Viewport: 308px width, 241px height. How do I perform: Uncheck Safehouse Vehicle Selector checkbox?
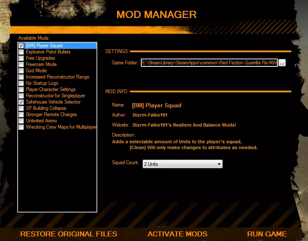point(21,102)
